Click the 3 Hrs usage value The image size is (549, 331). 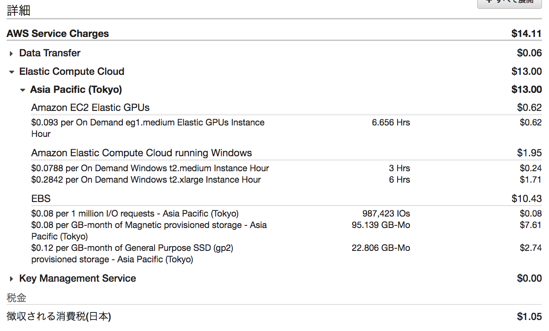399,169
